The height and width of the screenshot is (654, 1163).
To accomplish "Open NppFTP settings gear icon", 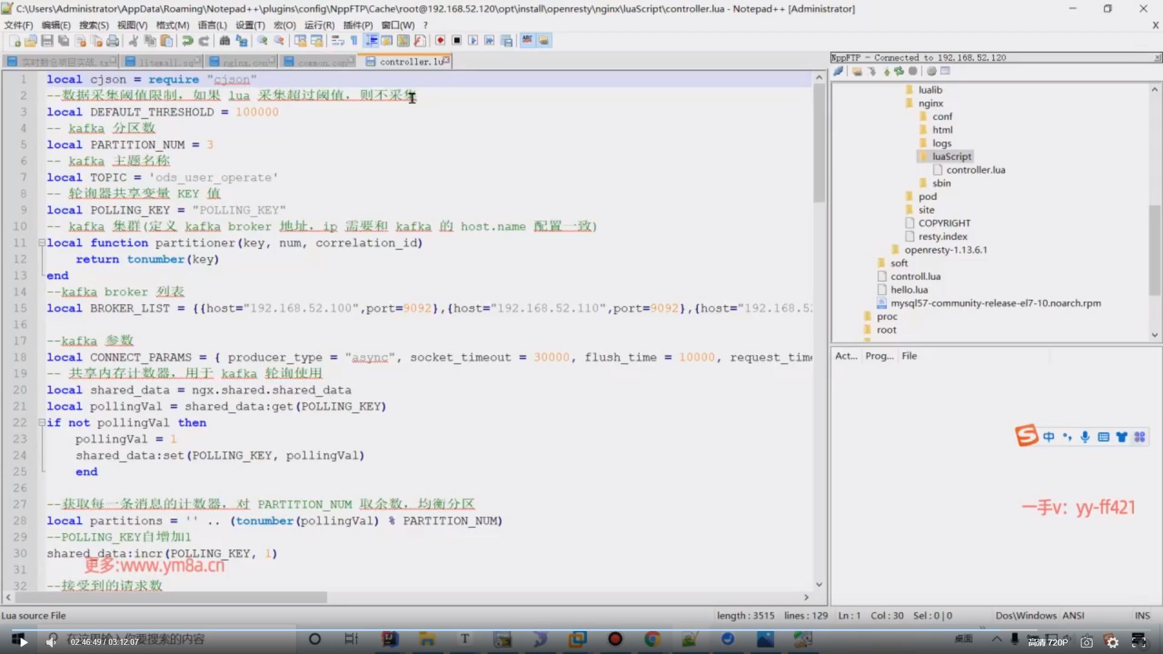I will (x=932, y=71).
